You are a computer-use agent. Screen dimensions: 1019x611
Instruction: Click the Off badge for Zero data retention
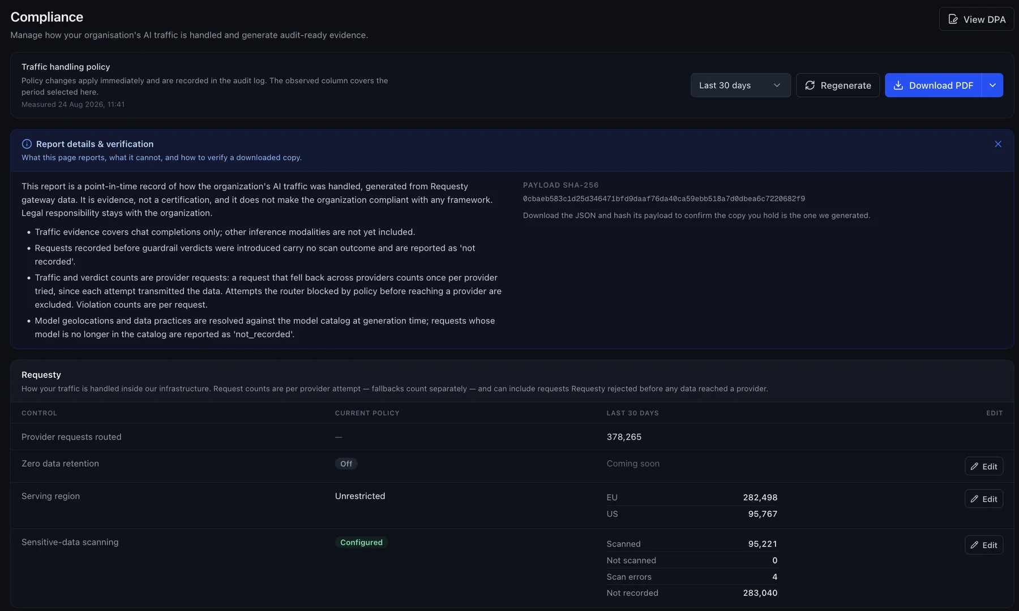(346, 464)
